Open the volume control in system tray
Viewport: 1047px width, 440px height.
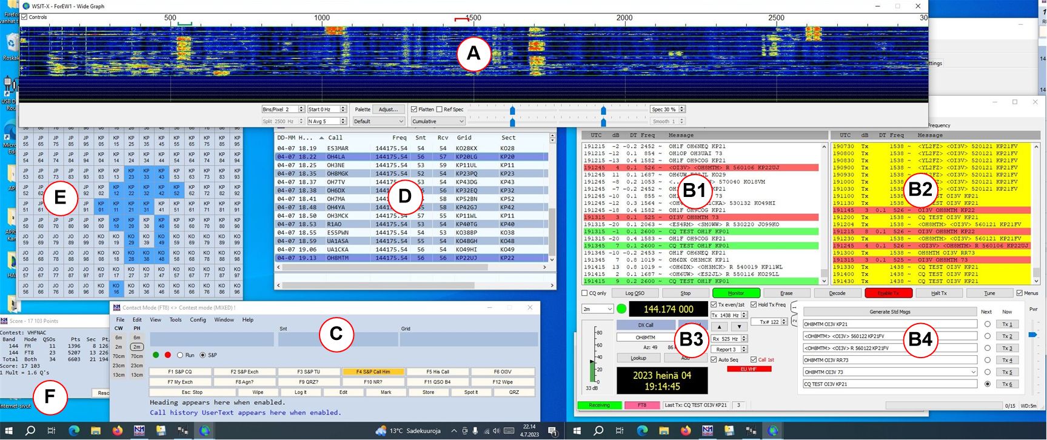(x=497, y=431)
